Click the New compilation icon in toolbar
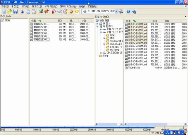Viewport: 188px width, 135px height. pyautogui.click(x=4, y=12)
